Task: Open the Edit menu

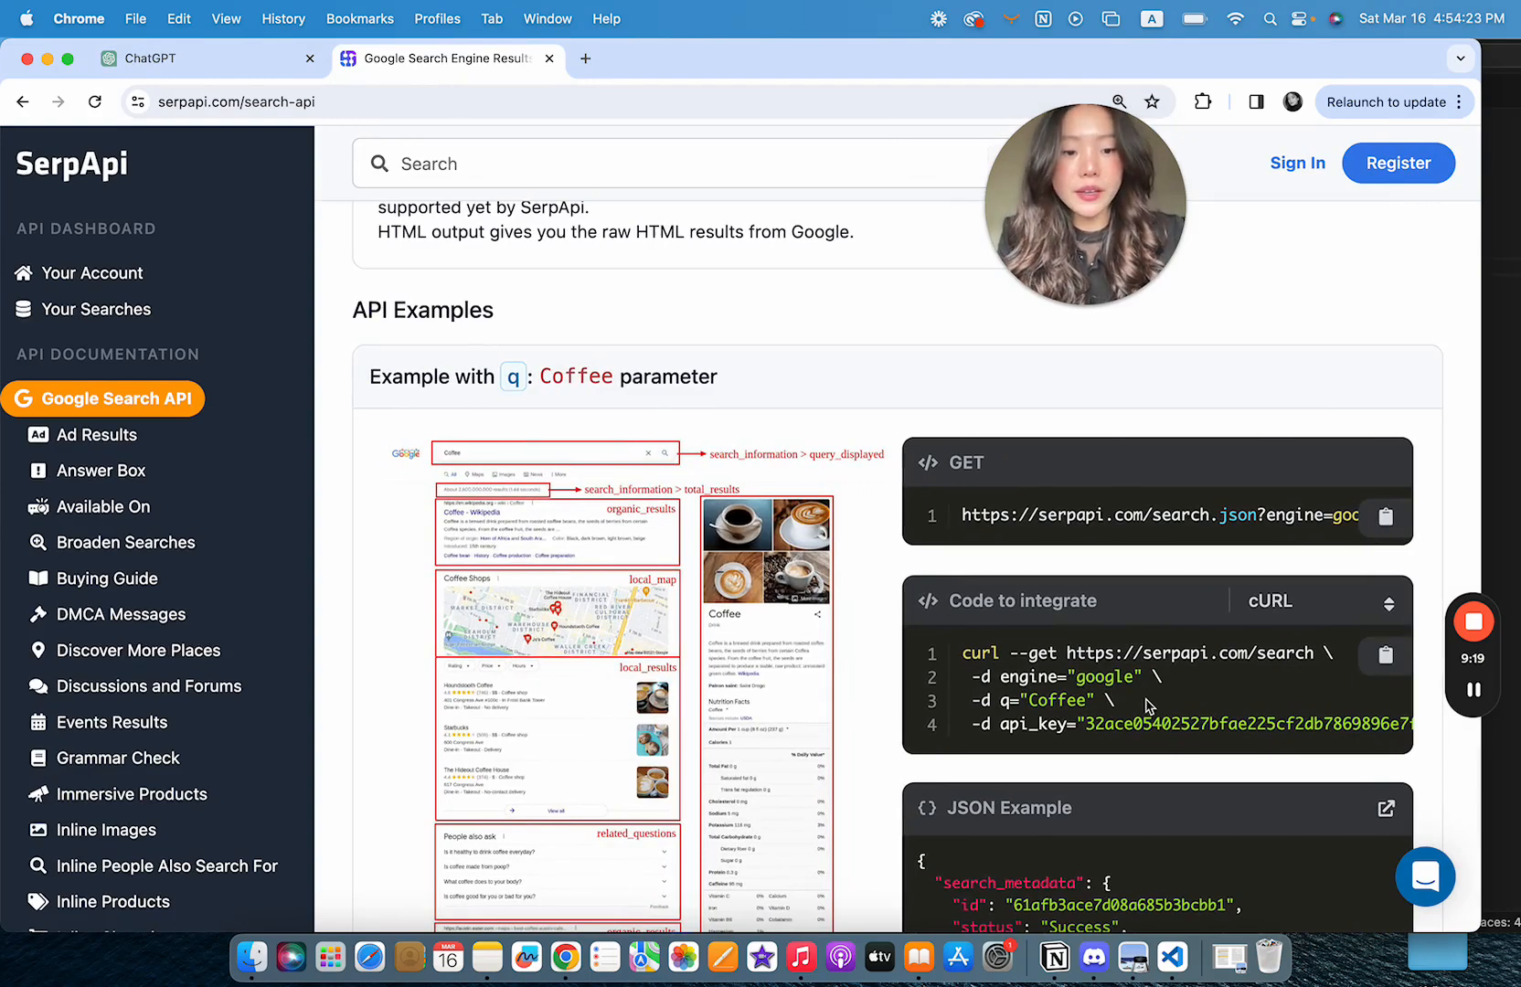Action: [179, 18]
